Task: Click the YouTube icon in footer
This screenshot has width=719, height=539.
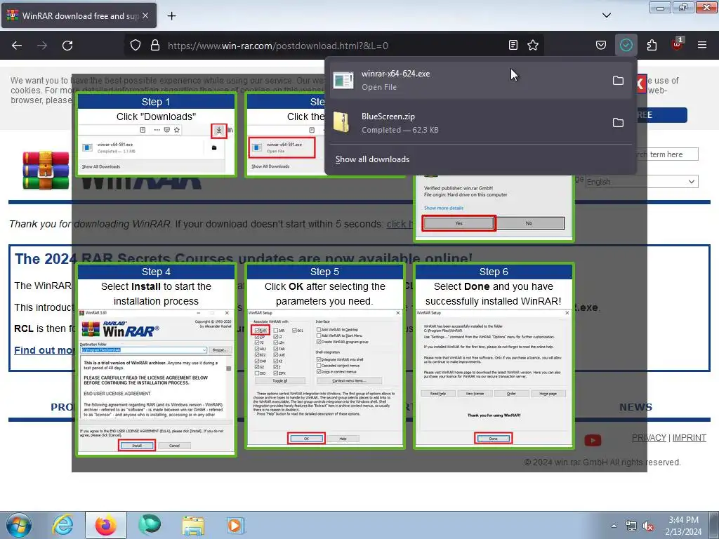Action: 593,441
